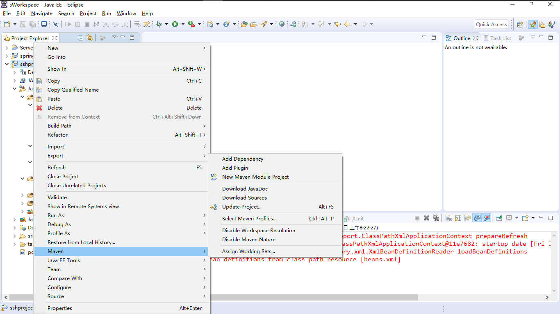Maximize the Outline panel

point(551,37)
